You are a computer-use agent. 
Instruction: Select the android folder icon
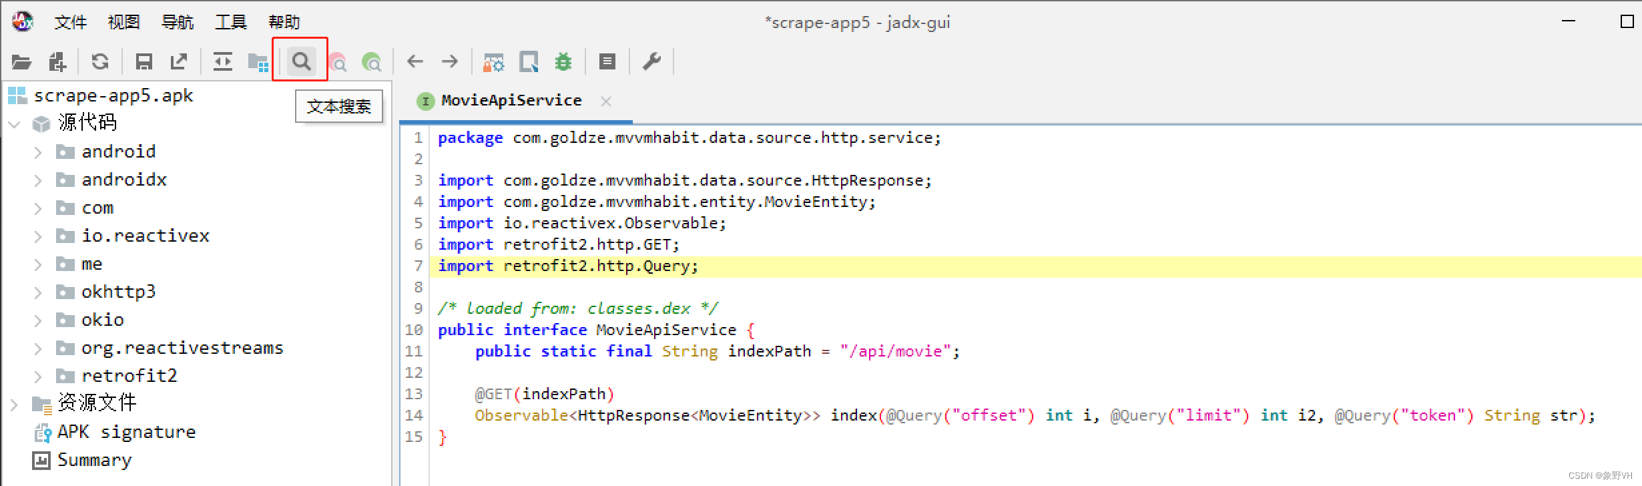click(x=65, y=152)
